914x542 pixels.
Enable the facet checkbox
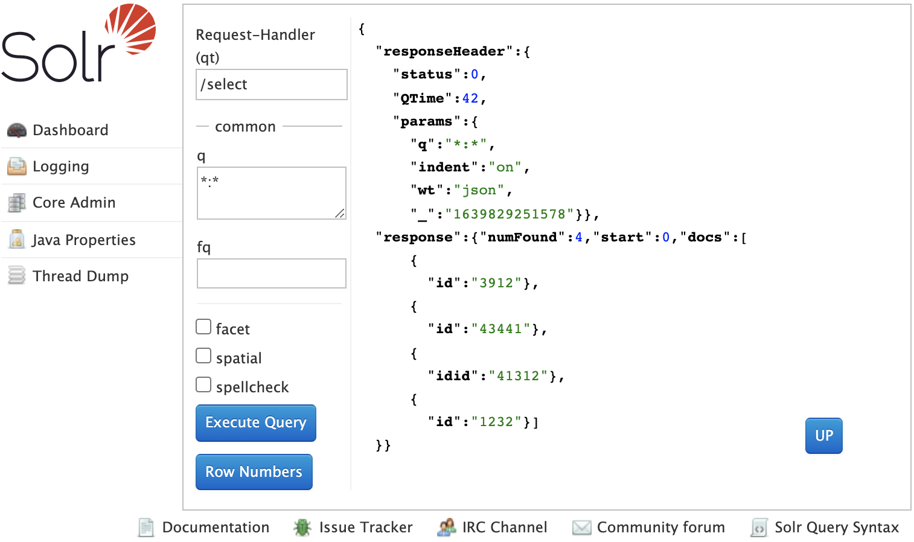(x=203, y=327)
